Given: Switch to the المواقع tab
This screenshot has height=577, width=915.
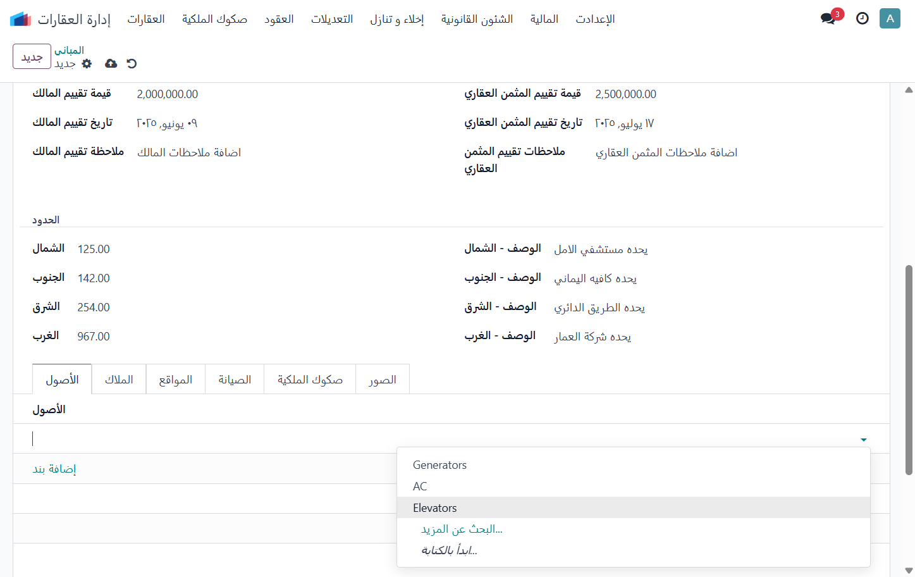Looking at the screenshot, I should tap(176, 380).
